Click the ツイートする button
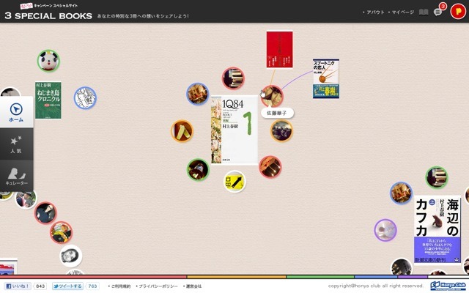469x293 pixels. click(x=67, y=286)
